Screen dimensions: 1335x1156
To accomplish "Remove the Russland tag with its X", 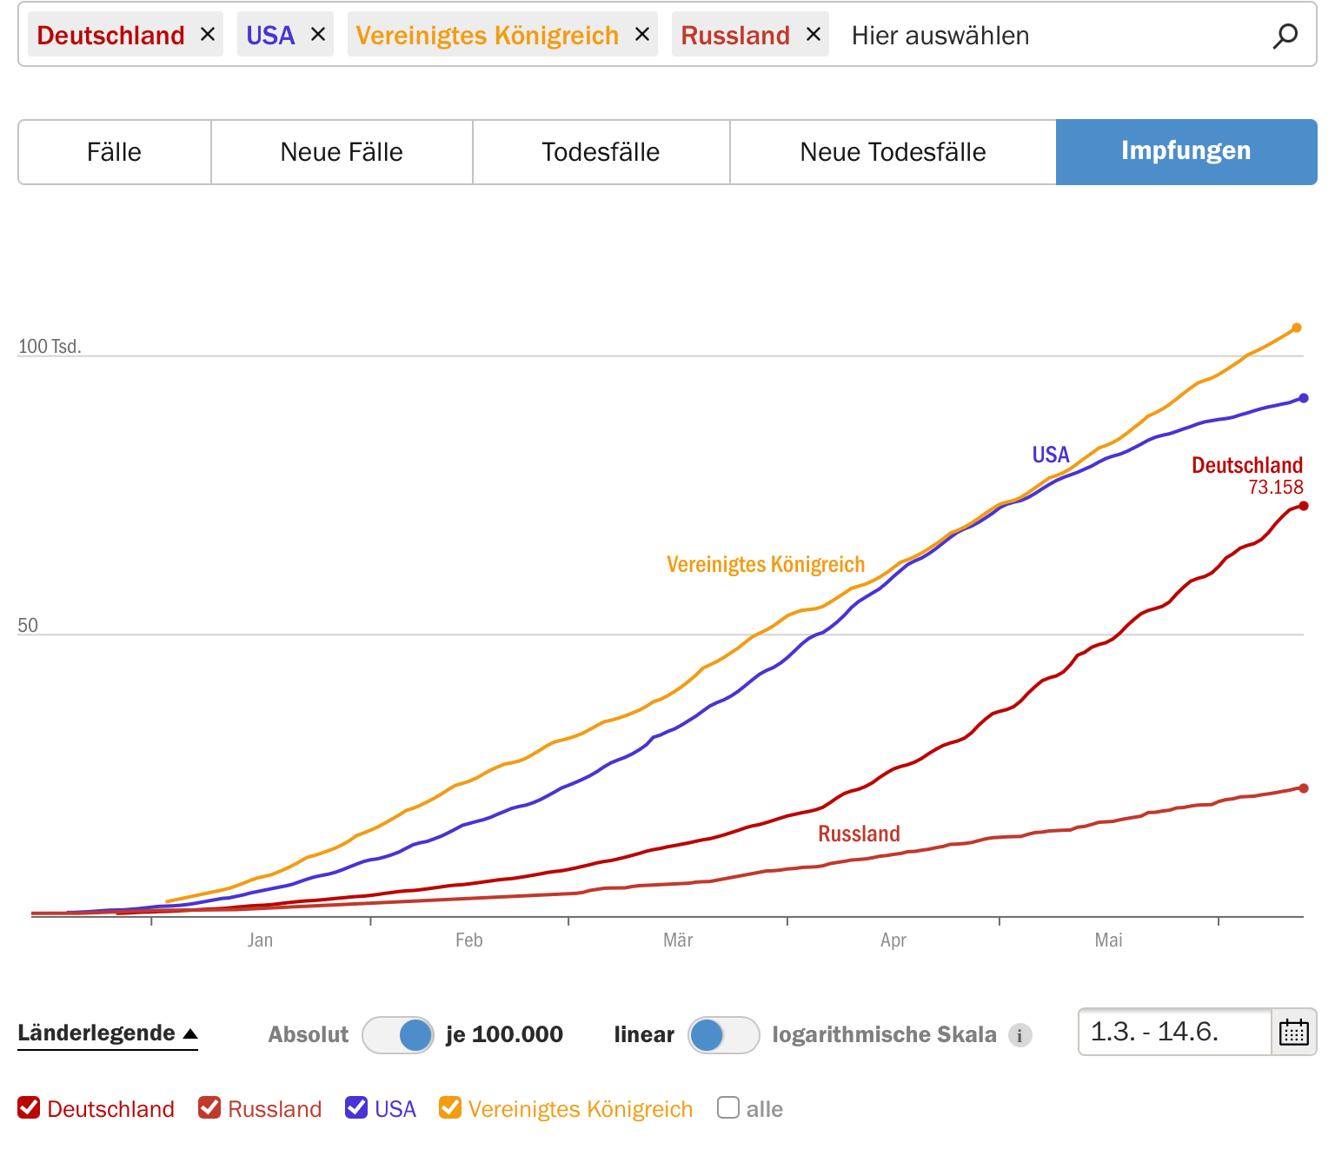I will 814,35.
